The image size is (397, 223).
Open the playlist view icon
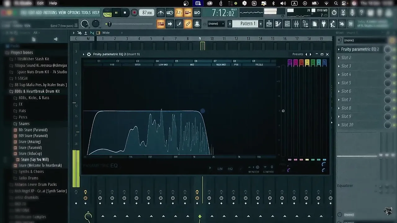click(x=269, y=24)
